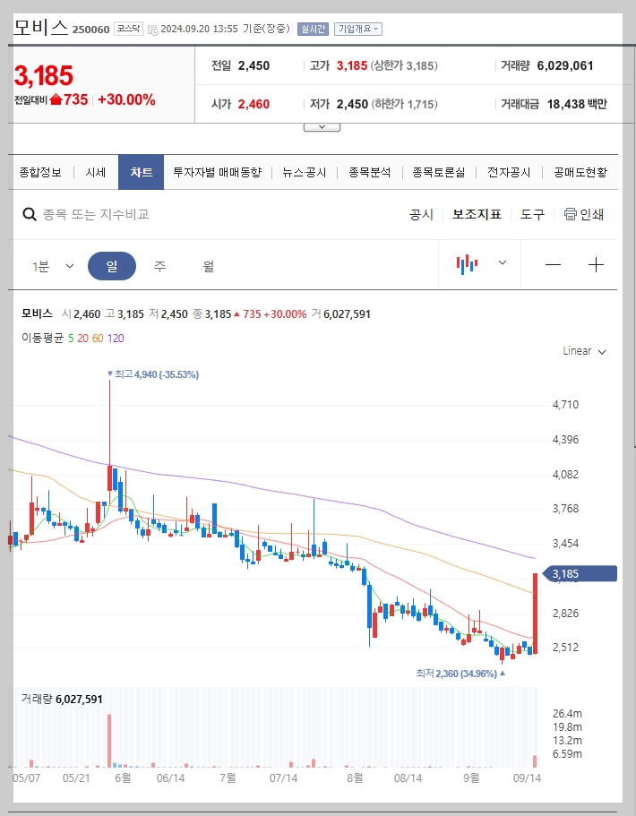Select 보조지표 to add technical indicators
Image resolution: width=636 pixels, height=816 pixels.
(477, 215)
